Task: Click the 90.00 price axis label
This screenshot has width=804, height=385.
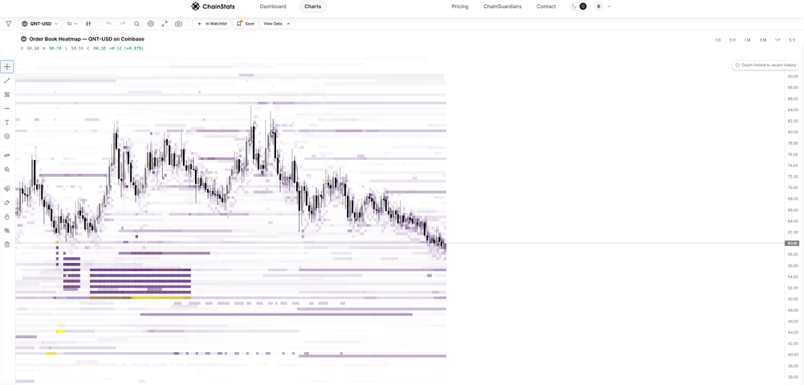Action: [x=793, y=76]
